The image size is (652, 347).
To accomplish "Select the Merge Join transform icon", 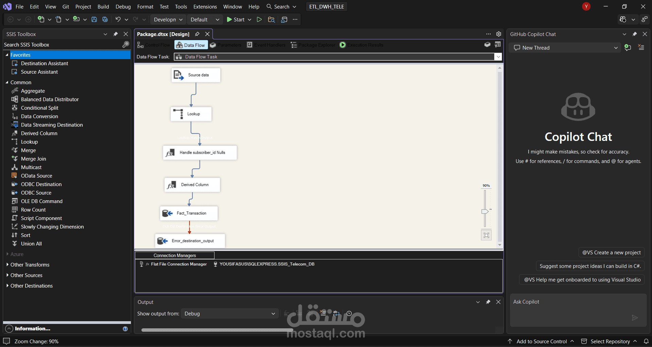I will pyautogui.click(x=15, y=159).
